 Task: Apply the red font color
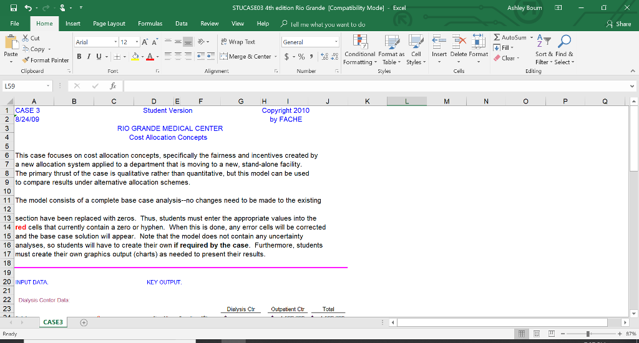pyautogui.click(x=150, y=57)
